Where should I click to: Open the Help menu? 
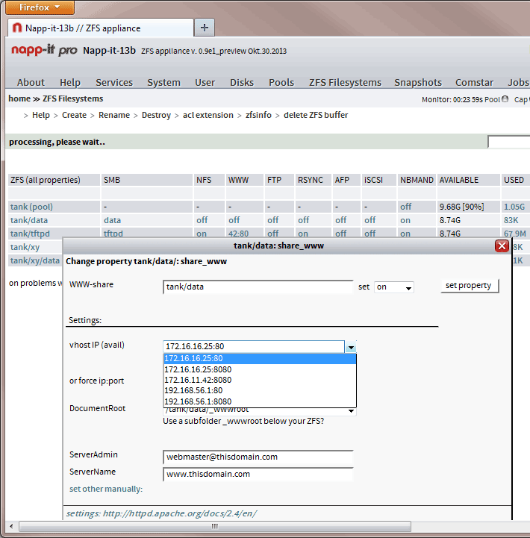tap(70, 82)
